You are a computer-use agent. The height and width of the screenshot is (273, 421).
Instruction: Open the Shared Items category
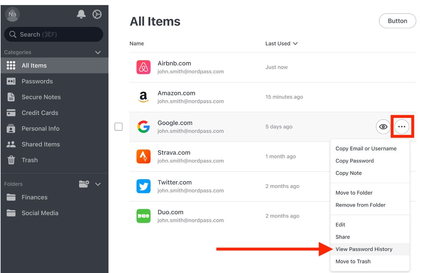55,144
